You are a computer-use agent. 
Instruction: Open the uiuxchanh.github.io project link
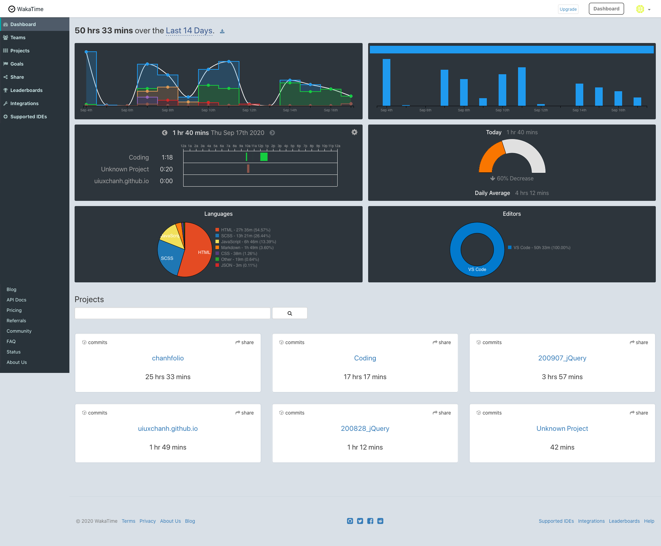point(168,428)
